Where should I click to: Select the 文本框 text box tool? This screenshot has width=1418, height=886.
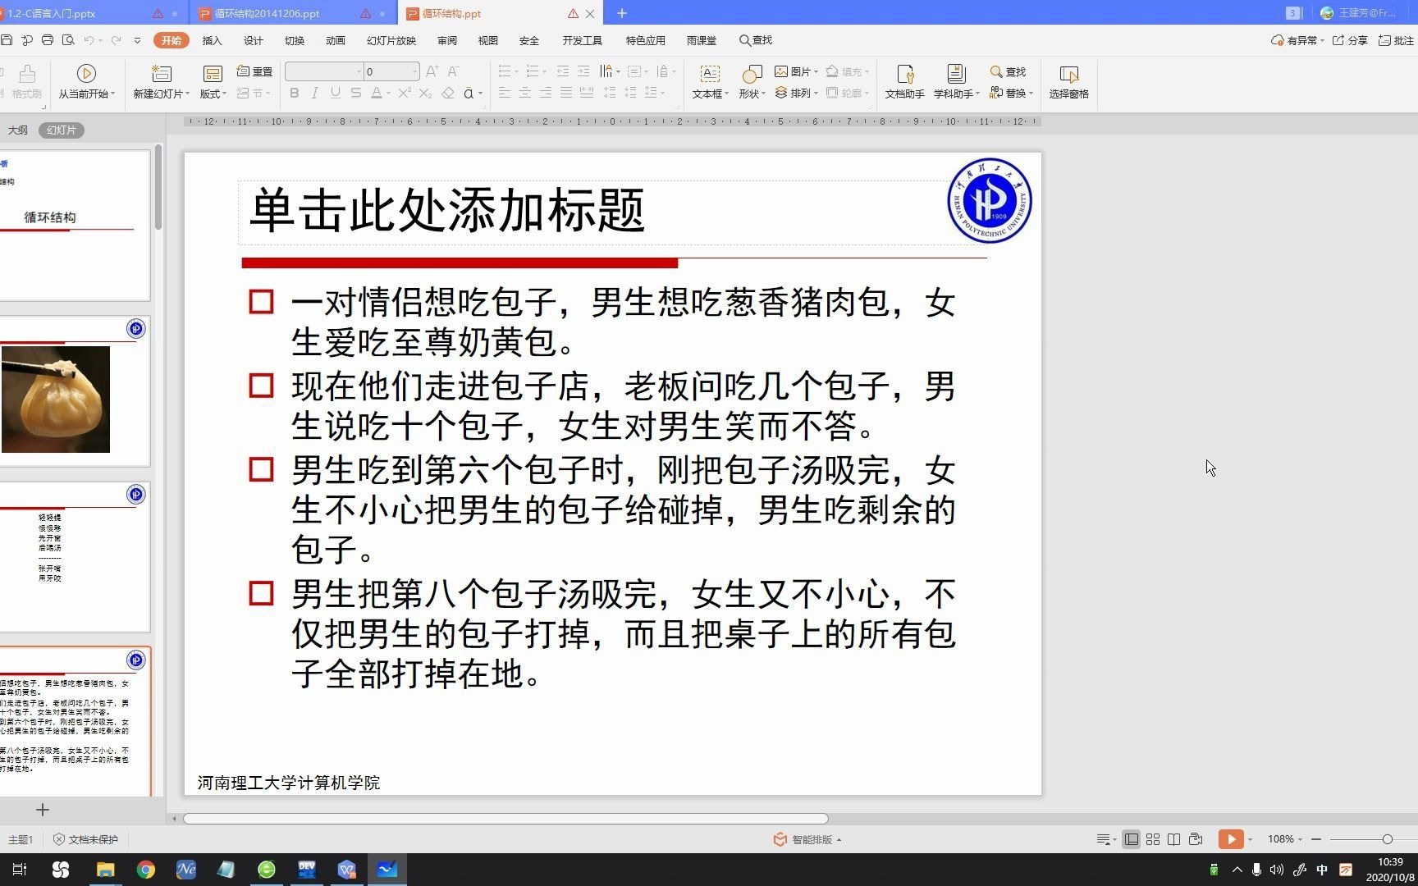point(709,82)
